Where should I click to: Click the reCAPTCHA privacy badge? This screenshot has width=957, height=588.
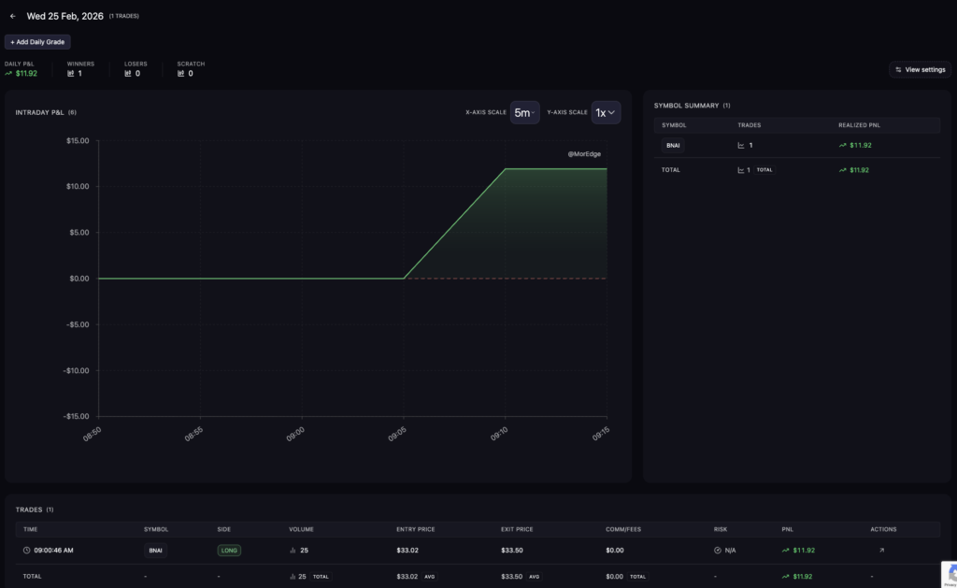point(948,573)
